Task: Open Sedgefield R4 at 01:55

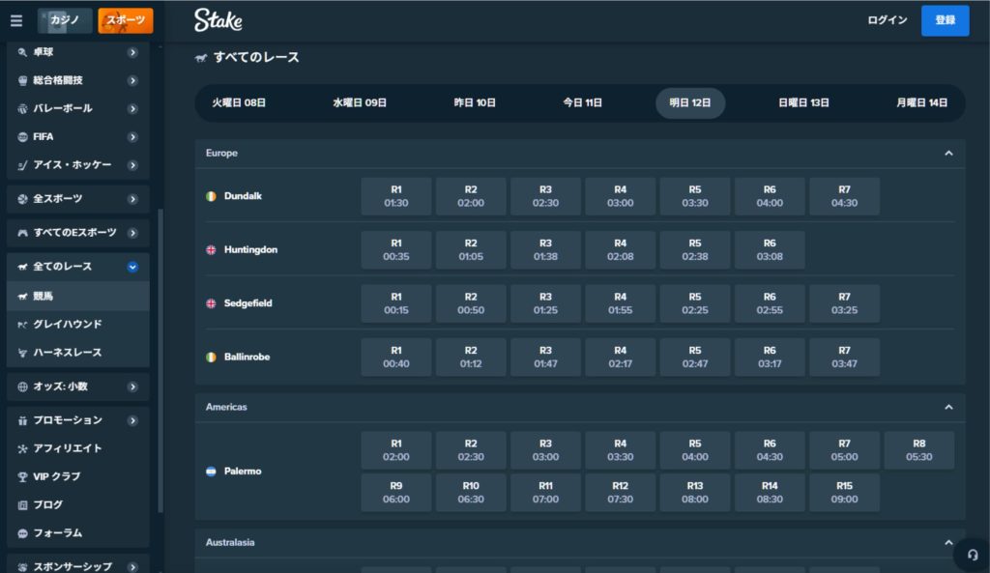Action: point(620,303)
